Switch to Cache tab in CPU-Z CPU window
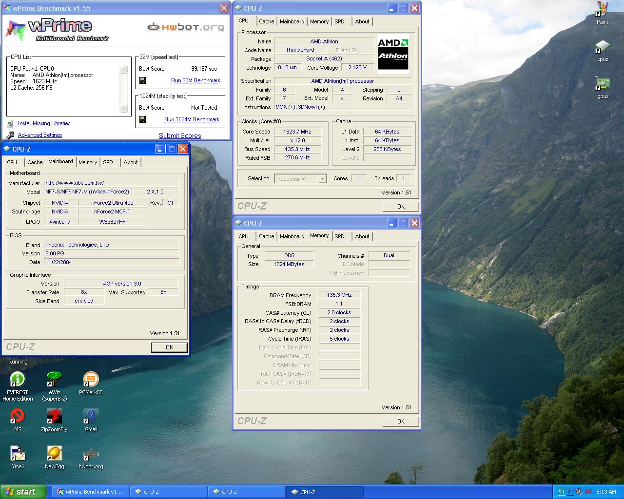This screenshot has height=499, width=624. [267, 21]
